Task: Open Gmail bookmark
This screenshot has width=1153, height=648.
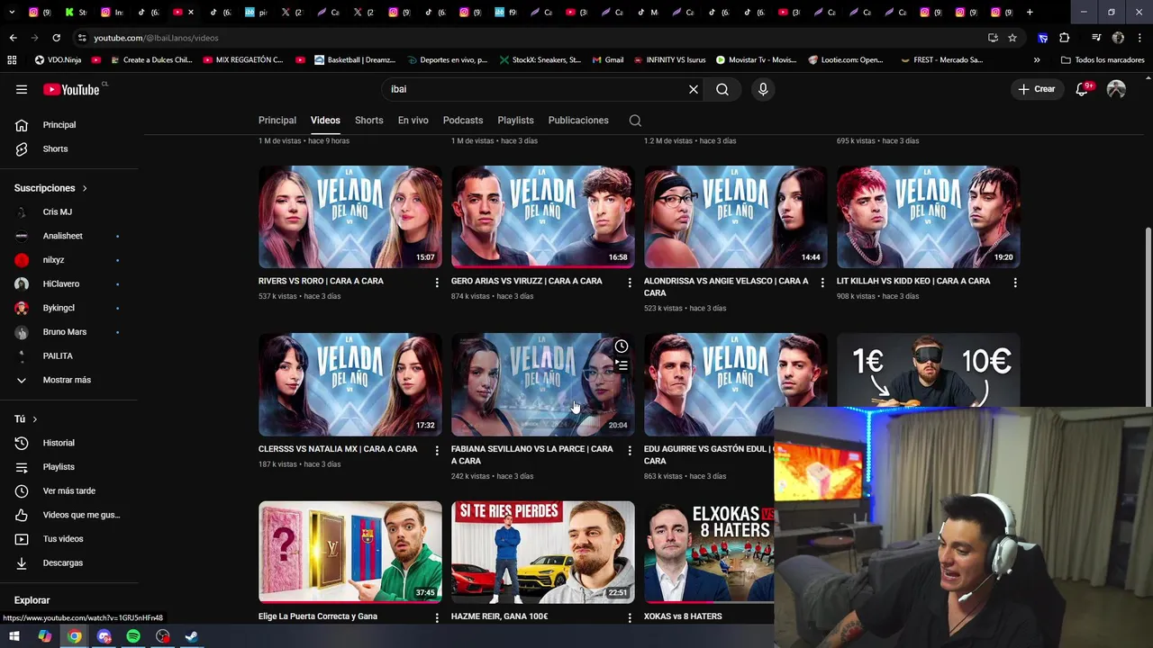Action: tap(608, 60)
